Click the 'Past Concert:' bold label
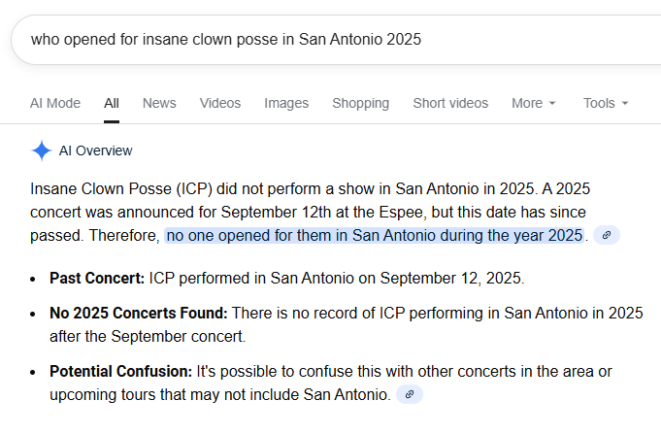Viewport: 661px width, 434px height. (x=97, y=277)
